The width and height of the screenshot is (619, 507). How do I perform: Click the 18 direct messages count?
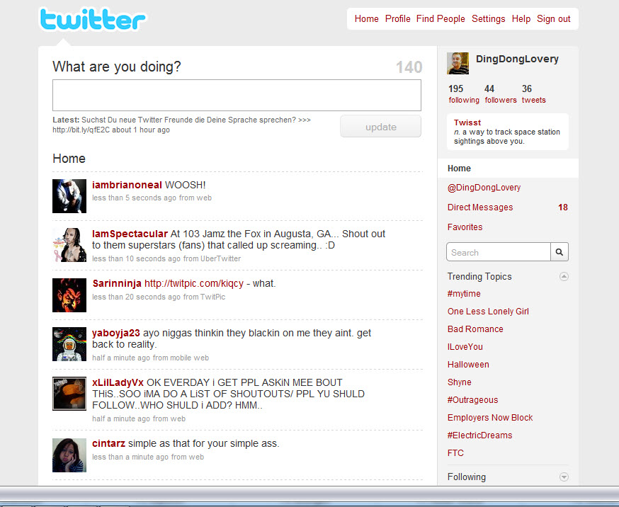(563, 207)
